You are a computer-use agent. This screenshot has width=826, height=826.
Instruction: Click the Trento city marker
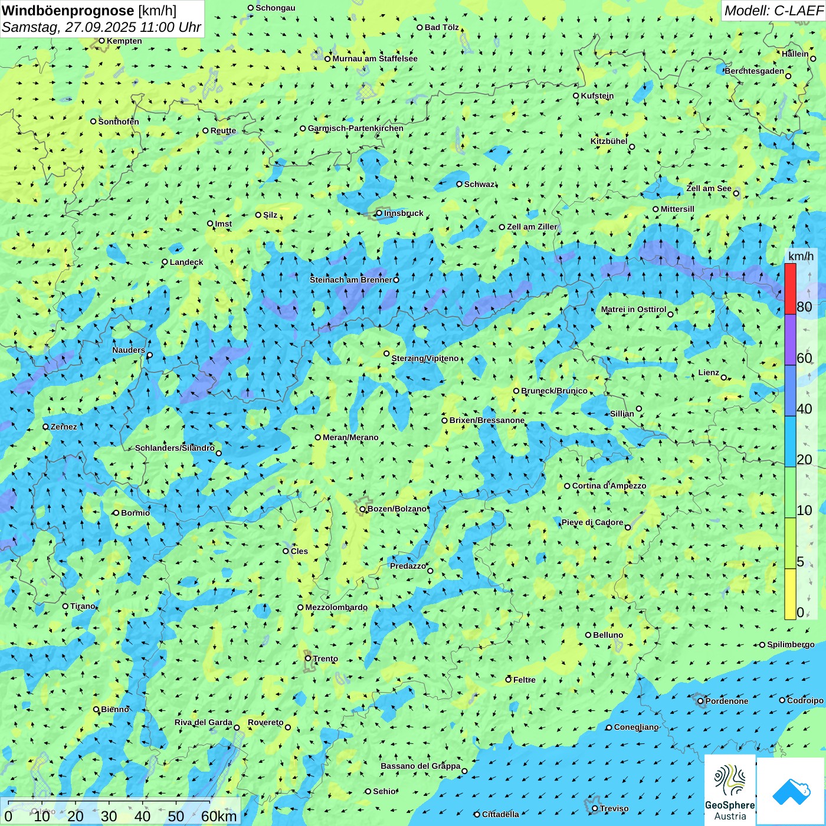click(308, 658)
